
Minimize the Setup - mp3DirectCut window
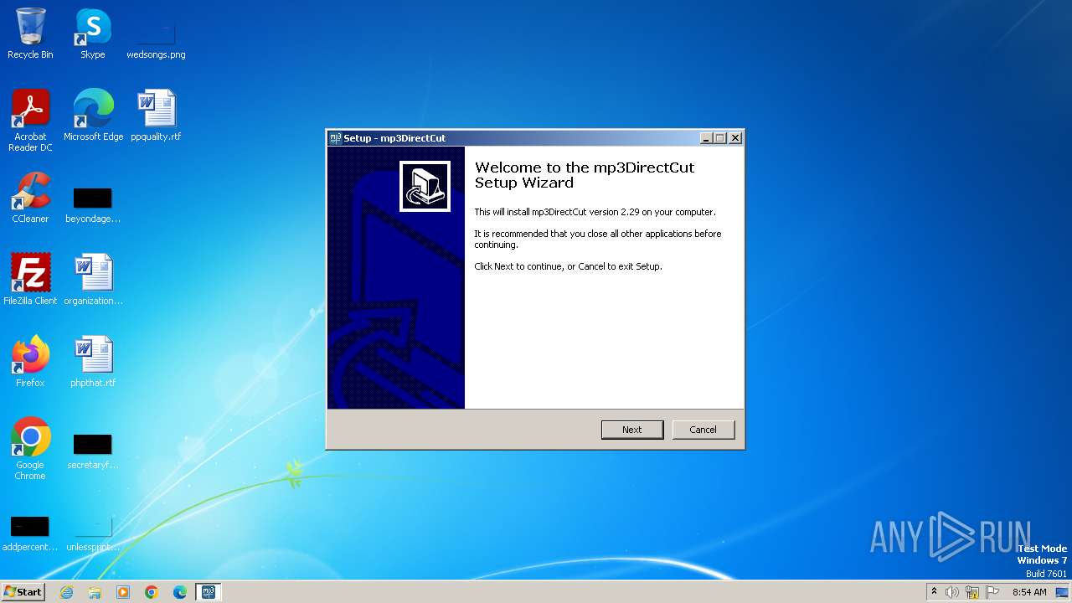[x=706, y=138]
